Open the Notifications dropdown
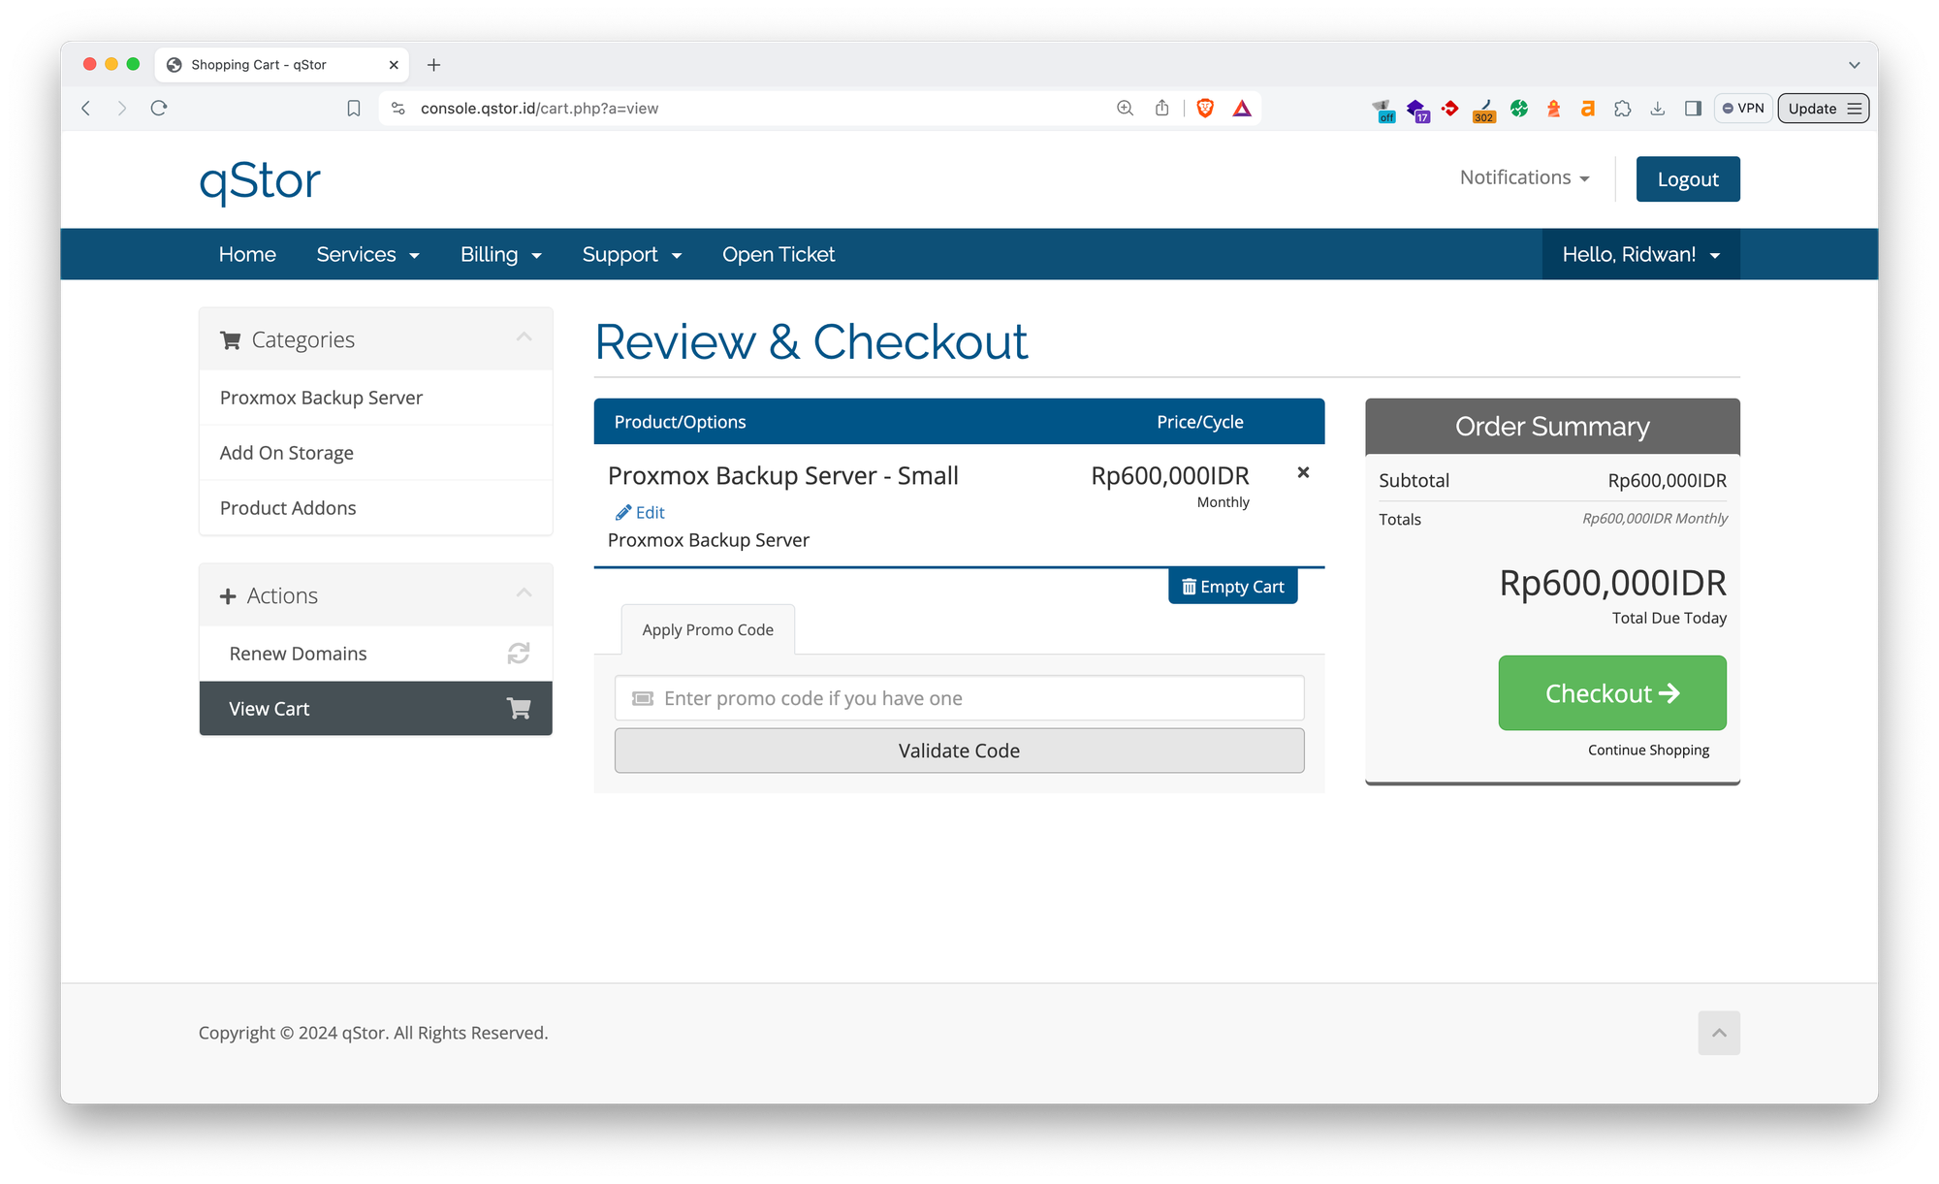 pos(1525,177)
